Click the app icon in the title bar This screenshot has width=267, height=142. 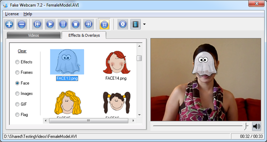point(5,5)
